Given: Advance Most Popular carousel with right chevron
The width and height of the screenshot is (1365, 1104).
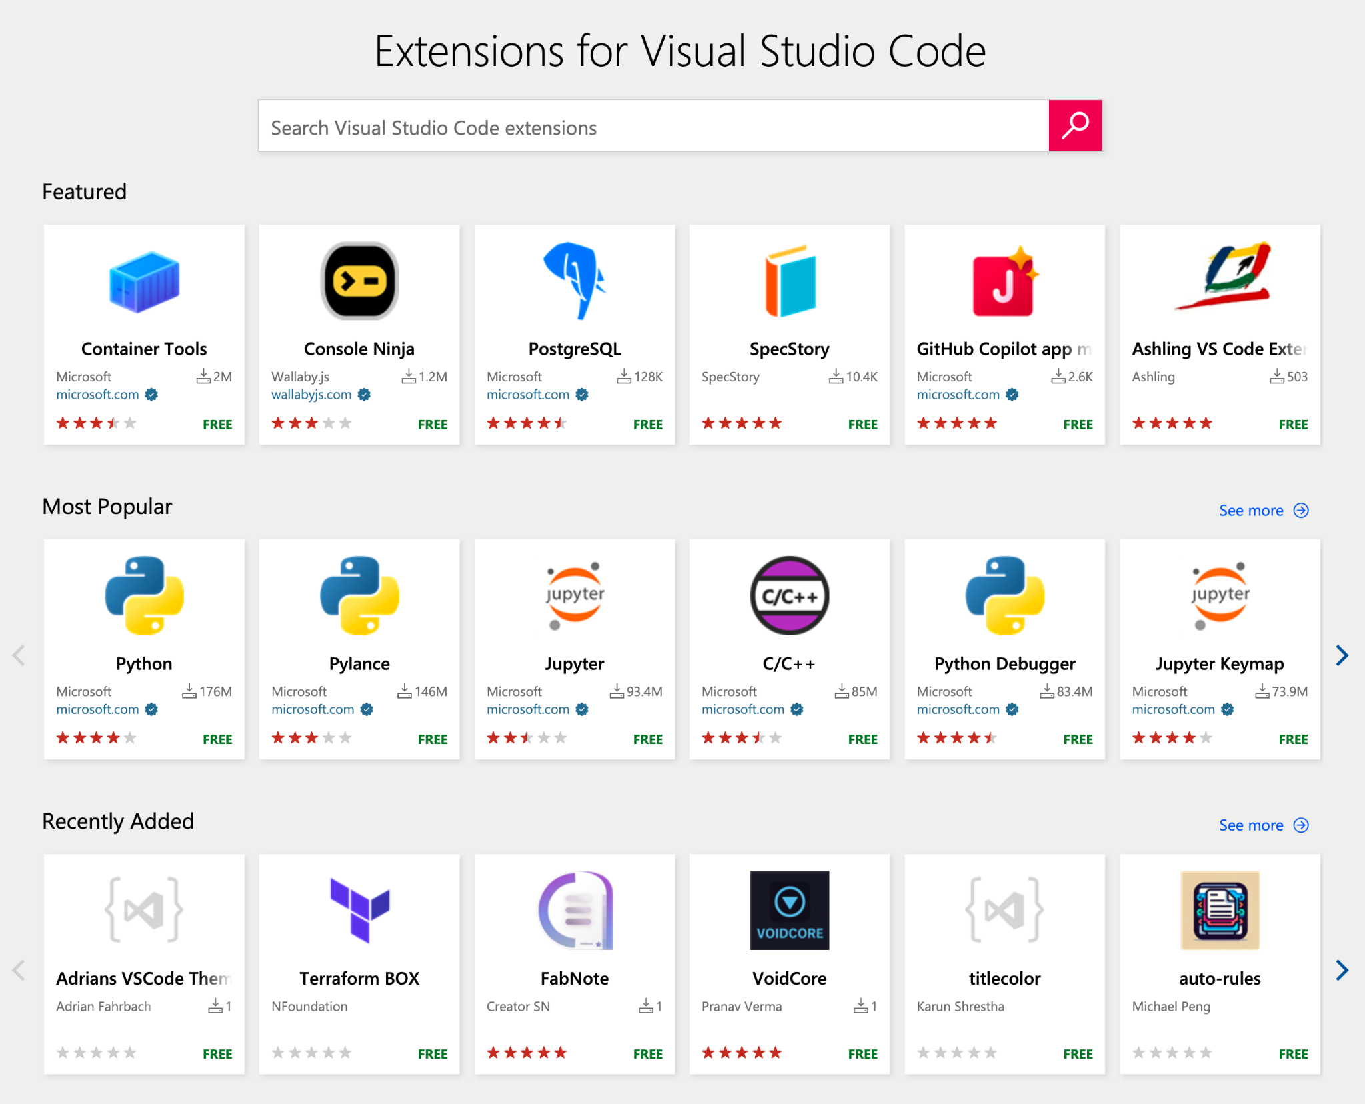Looking at the screenshot, I should tap(1342, 655).
